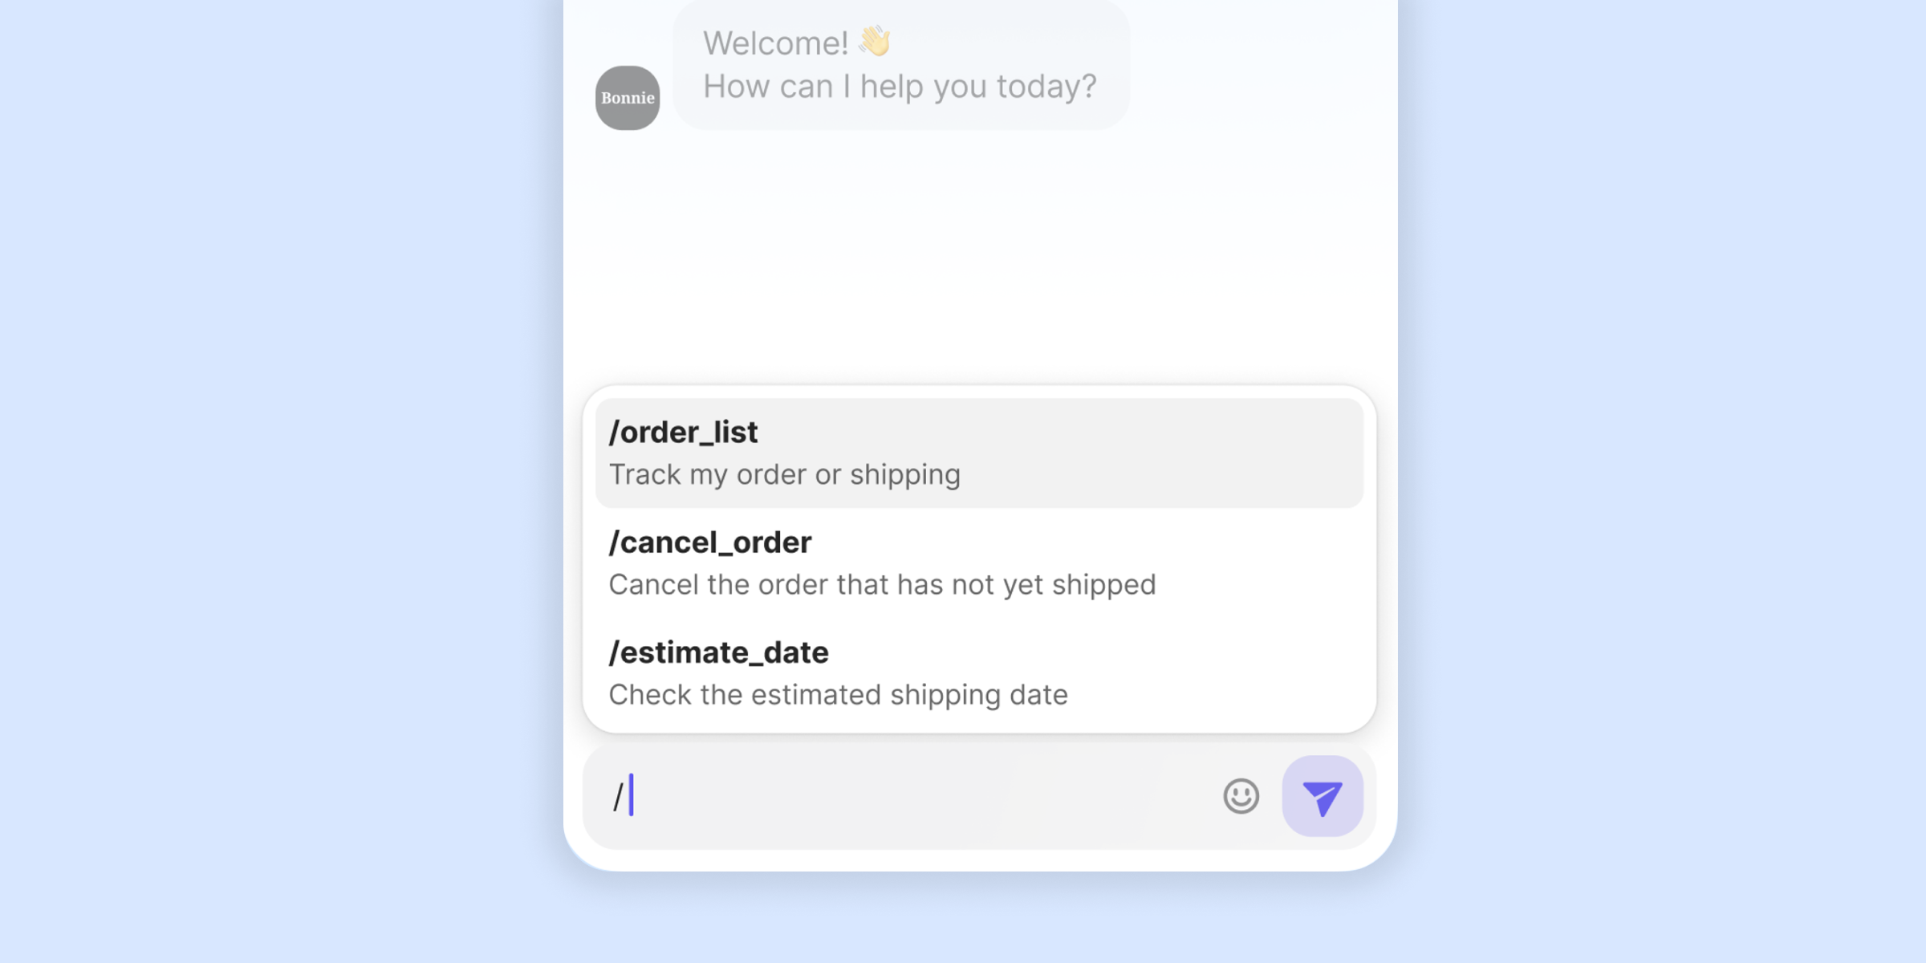Image resolution: width=1926 pixels, height=963 pixels.
Task: Click the empty chat area above the suggestions
Action: pyautogui.click(x=979, y=257)
